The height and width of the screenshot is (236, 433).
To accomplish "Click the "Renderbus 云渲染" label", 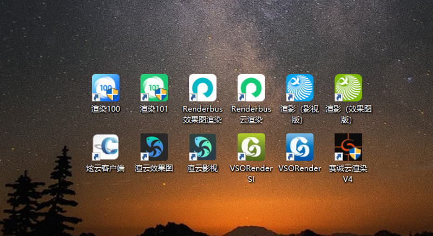I will tap(251, 114).
